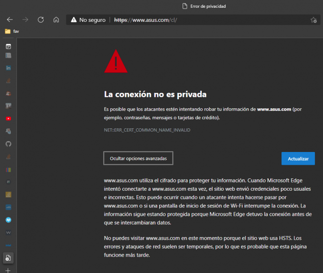
Task: Open the YouTube tab in the sidebar
Action: click(x=8, y=118)
